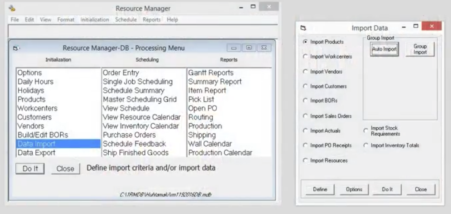Screen dimensions: 451x214
Task: Click the Processing Menu window icon
Action: (x=15, y=48)
